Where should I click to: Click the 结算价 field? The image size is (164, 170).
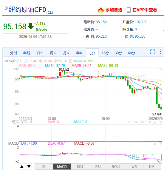[x=91, y=29]
